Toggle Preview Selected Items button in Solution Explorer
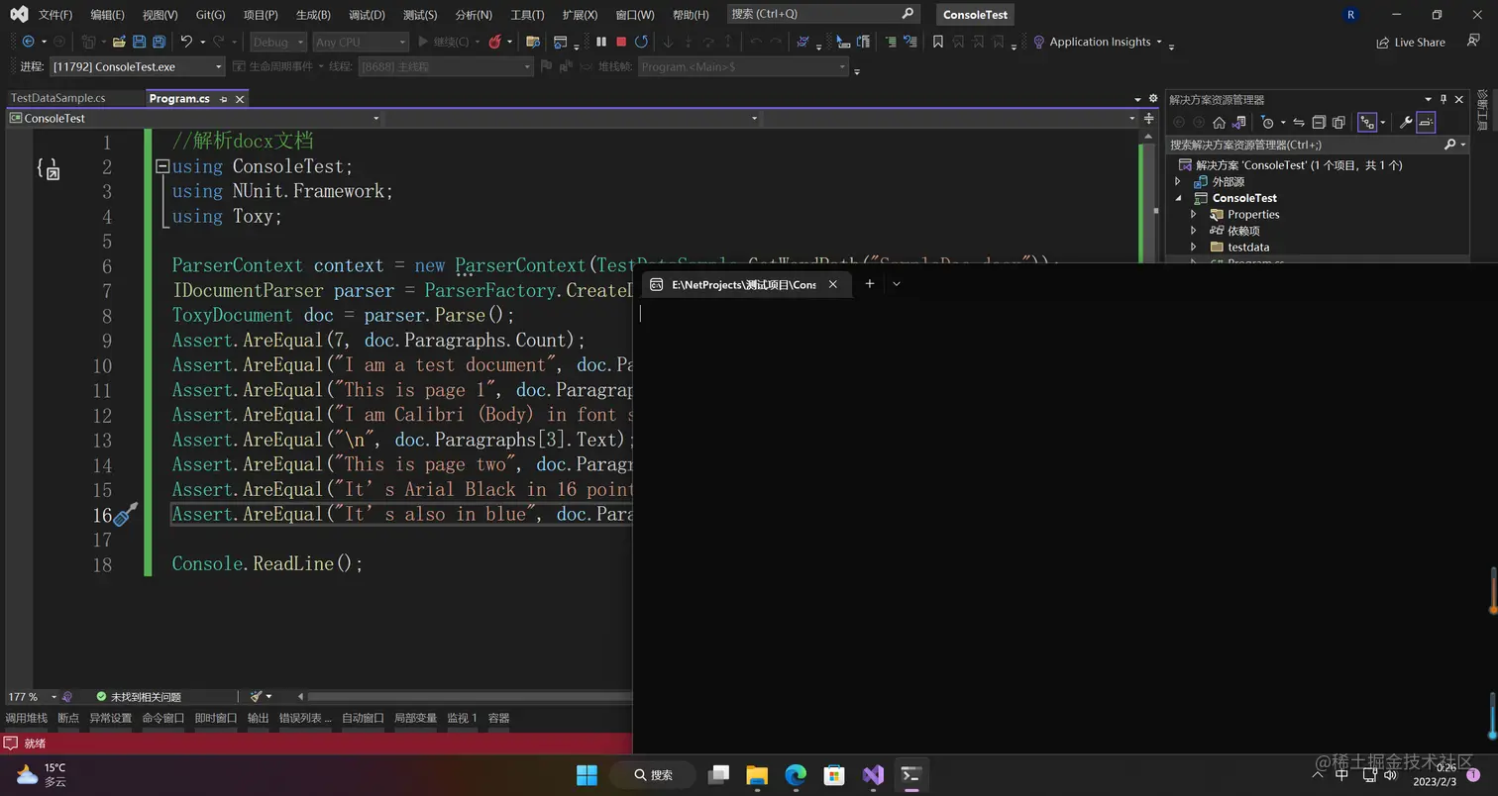 tap(1426, 123)
